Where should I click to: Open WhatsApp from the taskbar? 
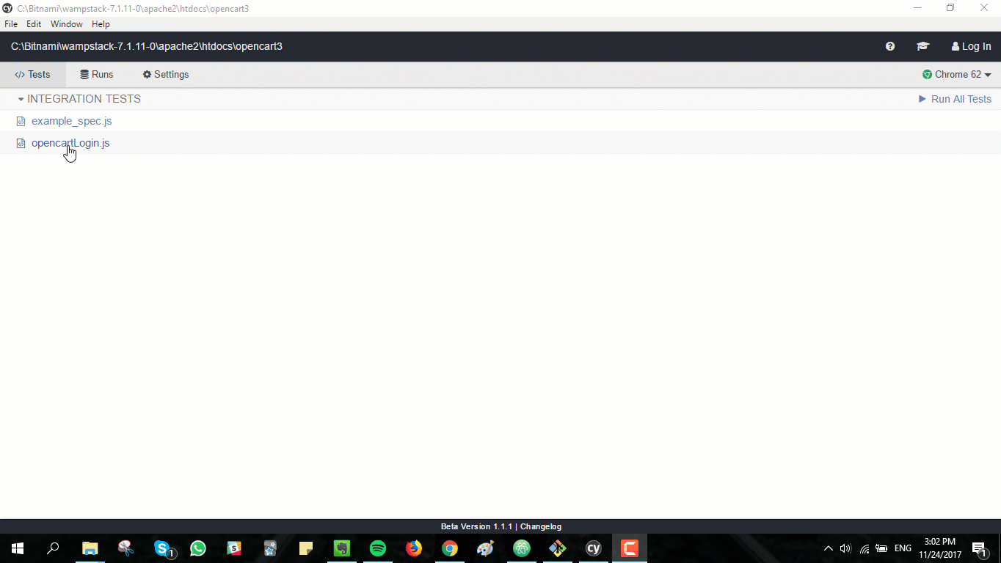(198, 548)
